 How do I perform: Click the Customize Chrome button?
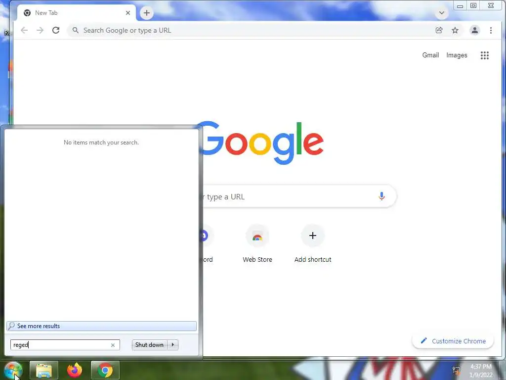coord(453,341)
